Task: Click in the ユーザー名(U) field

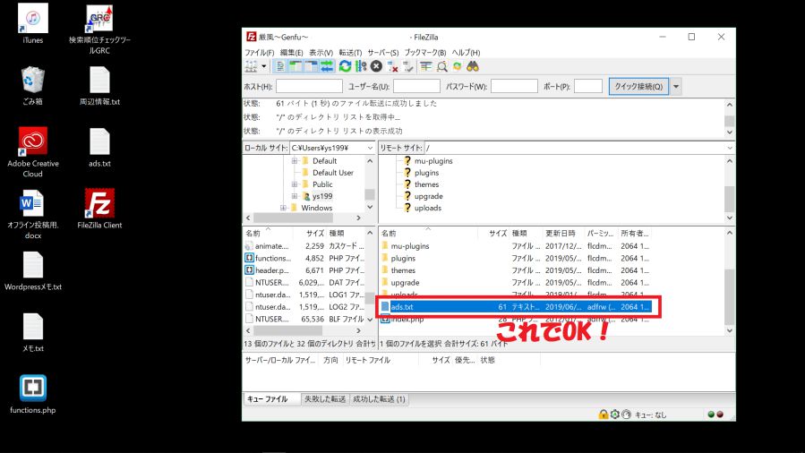Action: [x=416, y=86]
